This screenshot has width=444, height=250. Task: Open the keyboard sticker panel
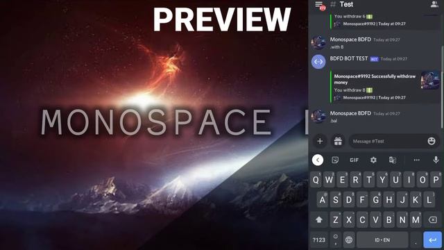click(335, 160)
